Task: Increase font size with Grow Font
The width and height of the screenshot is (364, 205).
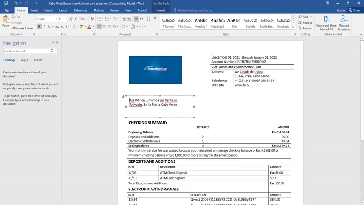Action: (71, 19)
